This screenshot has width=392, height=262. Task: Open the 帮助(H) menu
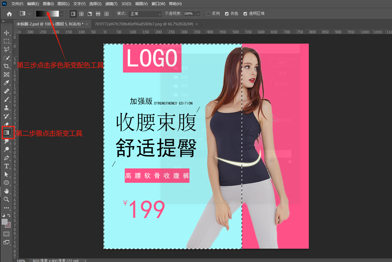pos(175,4)
